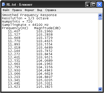Click the frequency value 11.407
The image size is (104, 93).
[x=14, y=31]
